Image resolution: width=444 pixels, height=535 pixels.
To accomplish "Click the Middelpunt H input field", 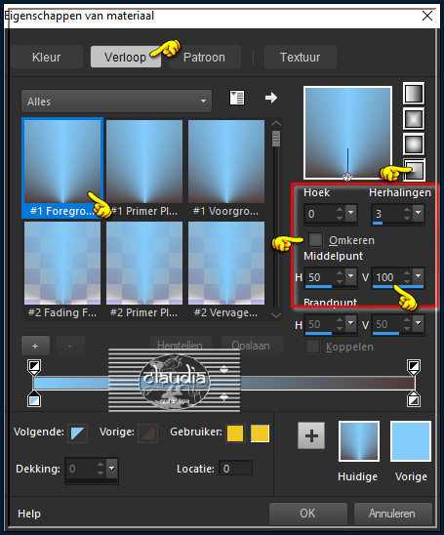I will [319, 277].
